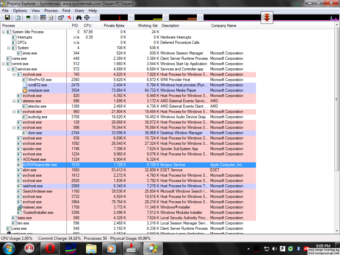Open the View menu
Image resolution: width=340 pixels, height=255 pixels.
(36, 11)
